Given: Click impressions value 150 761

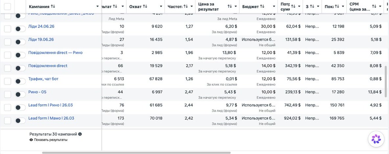Looking at the screenshot, I should click(337, 105).
